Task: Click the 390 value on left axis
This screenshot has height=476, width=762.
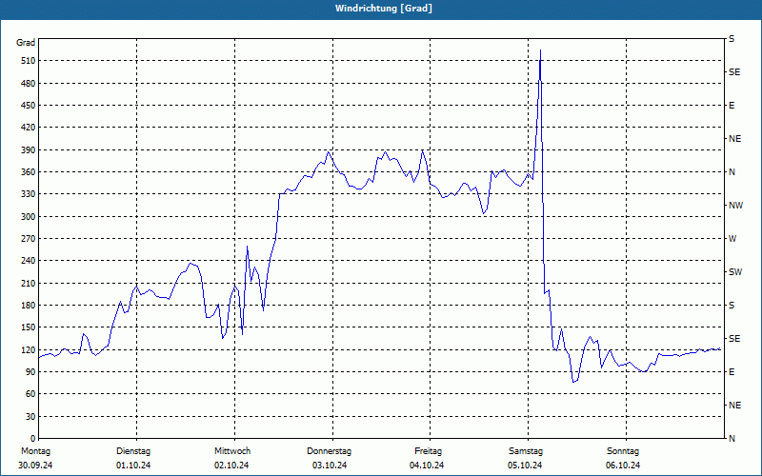Action: click(28, 149)
